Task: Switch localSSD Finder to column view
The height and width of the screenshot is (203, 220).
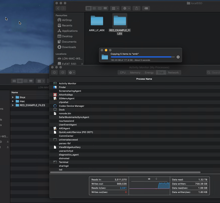Action: tap(100, 8)
